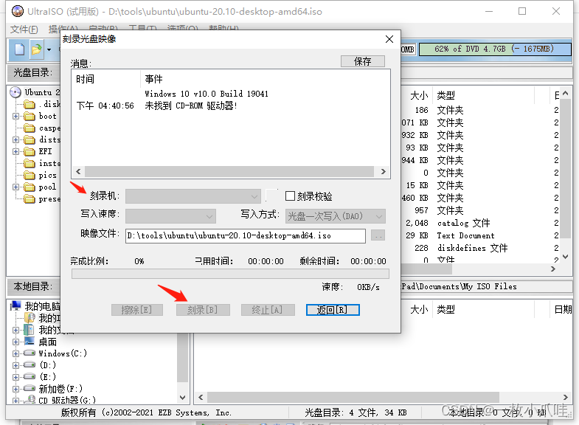This screenshot has height=425, width=579.
Task: Click the catalog 文件 type cell
Action: [x=463, y=223]
